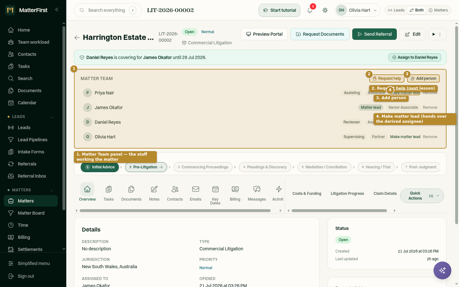This screenshot has width=459, height=287.
Task: Select Hearing / Trial stage
Action: [376, 167]
